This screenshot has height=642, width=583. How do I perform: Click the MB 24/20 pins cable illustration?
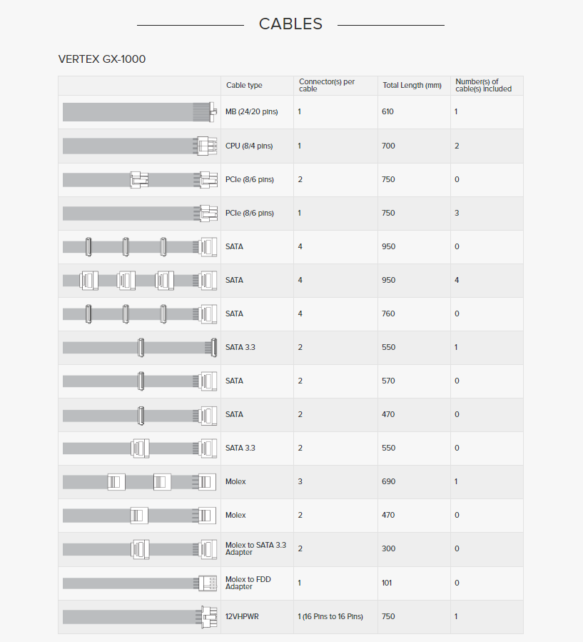(139, 112)
